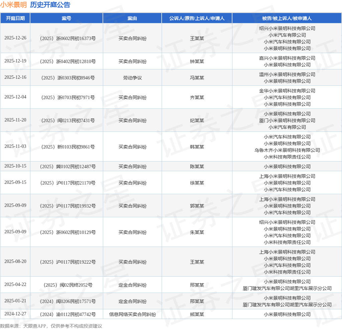
Task: Click date cell 2025-04-22
Action: click(15, 285)
